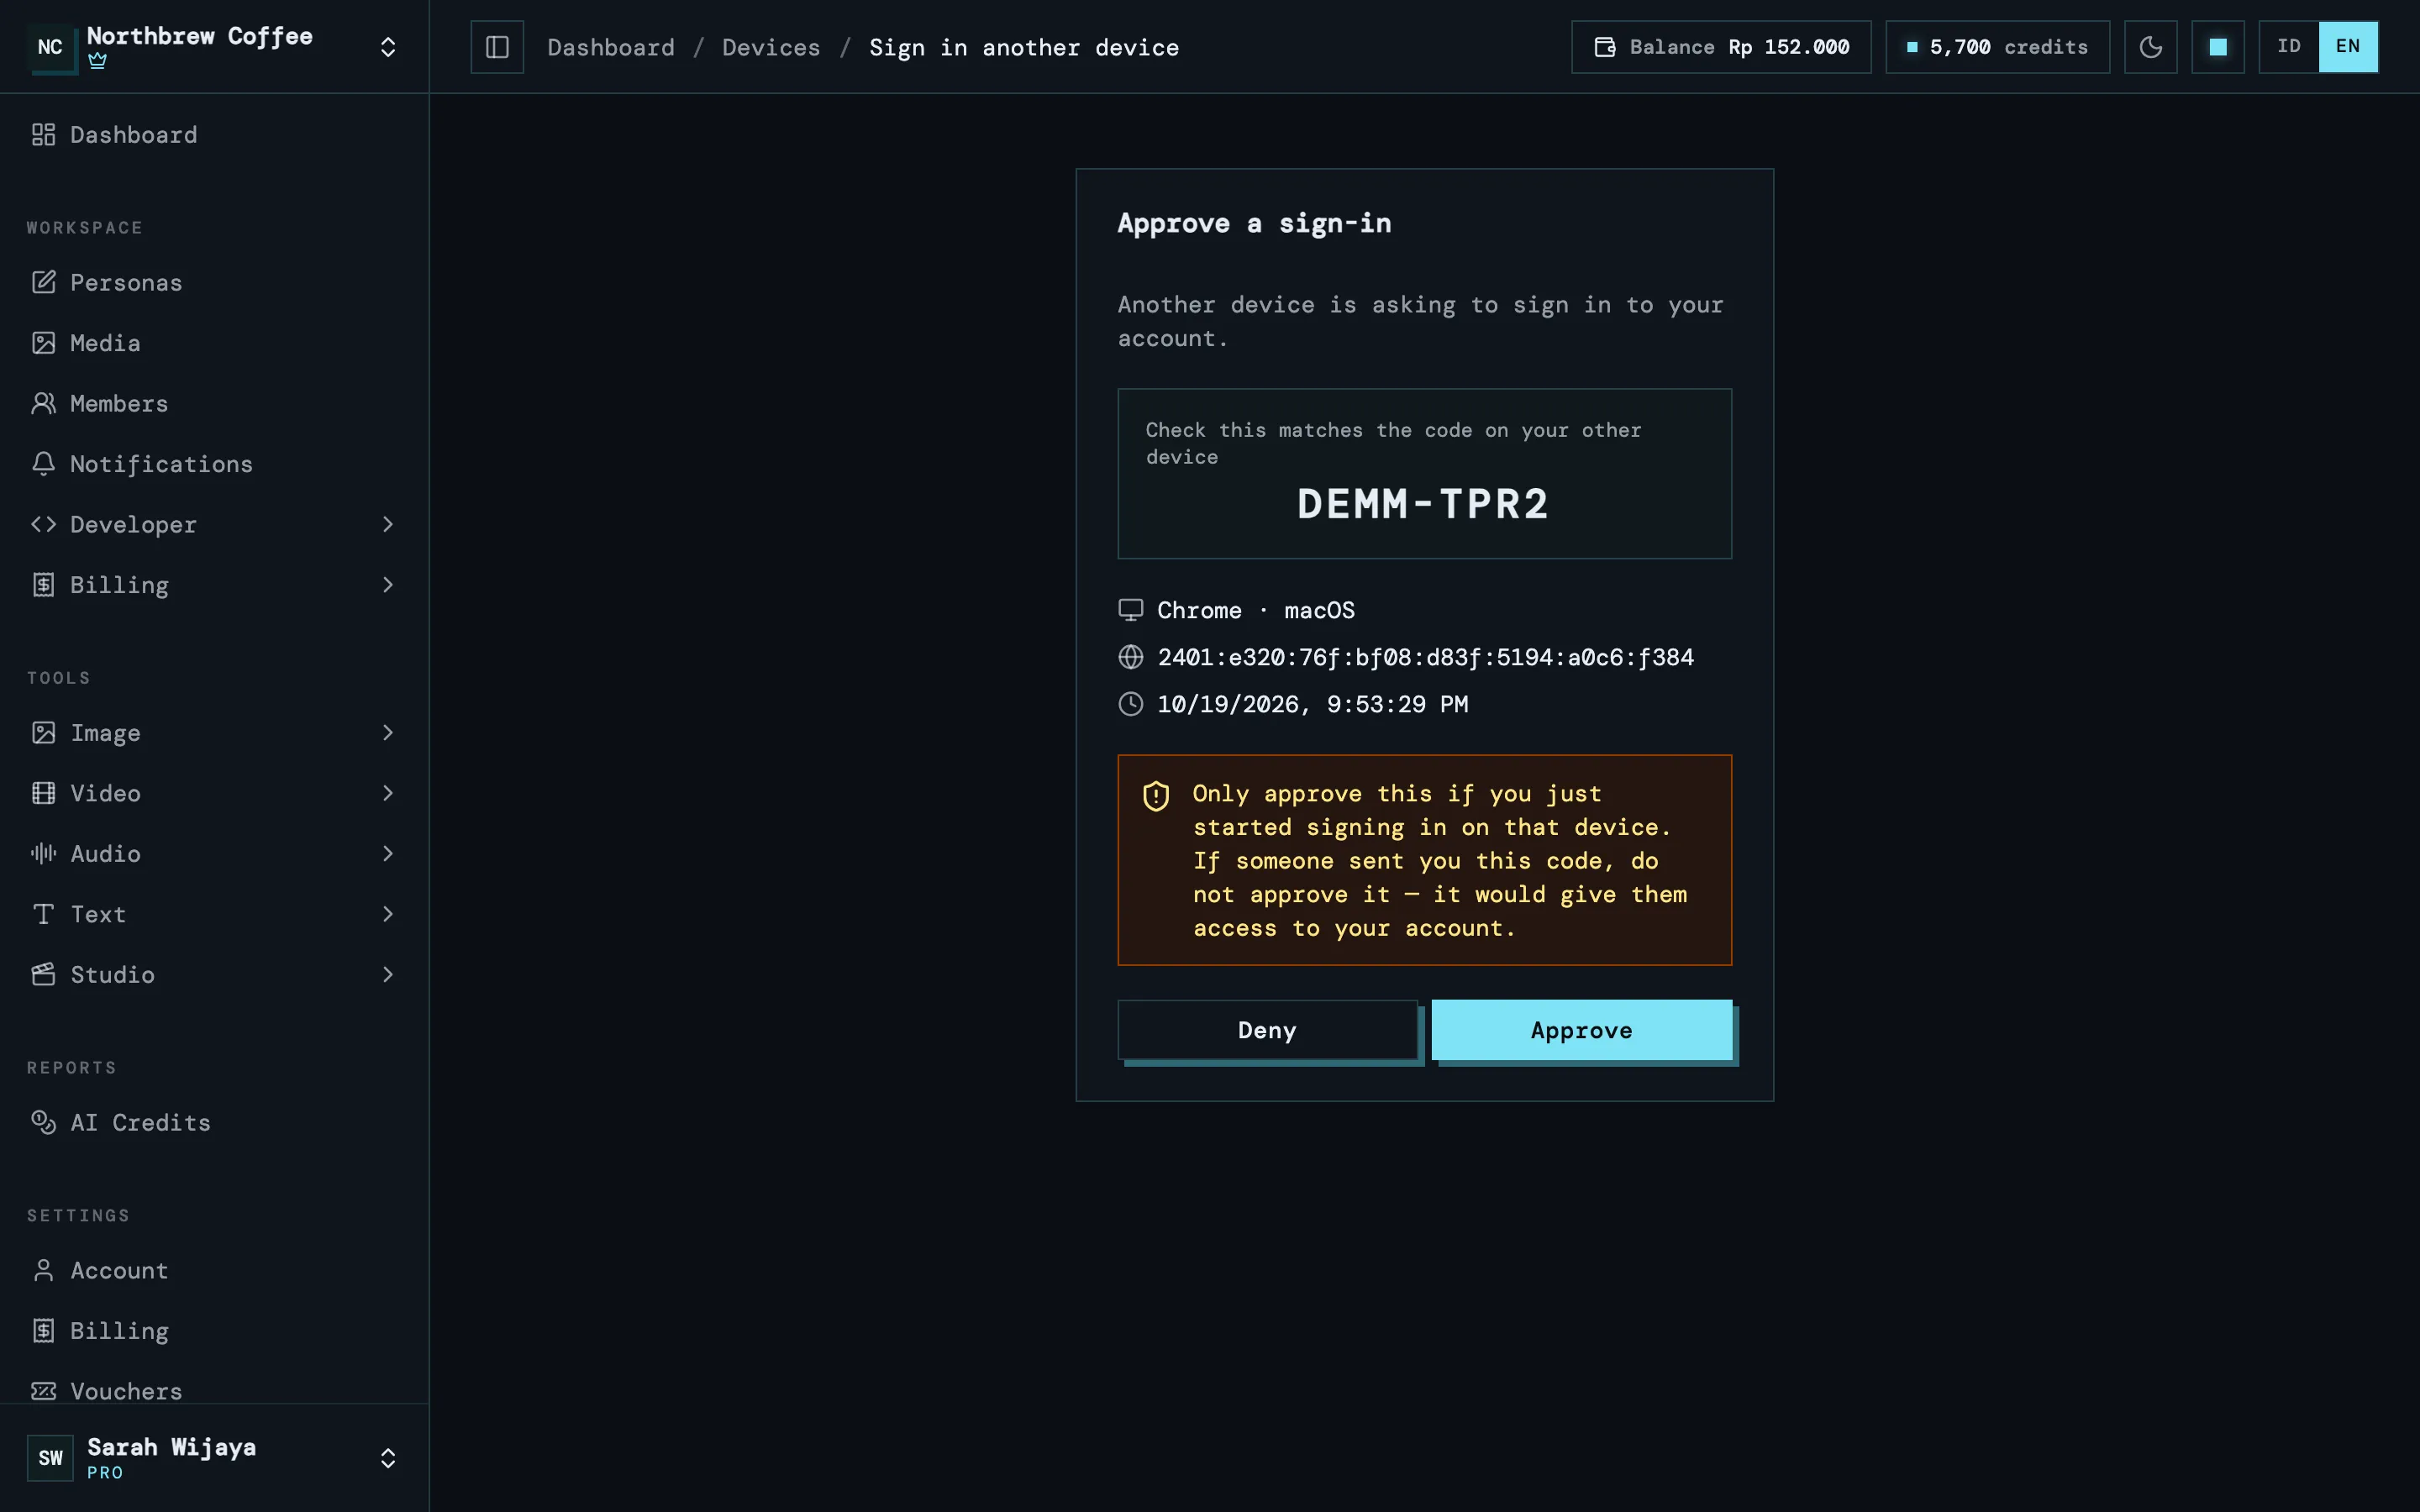This screenshot has width=2420, height=1512.
Task: Switch language to ID
Action: (x=2288, y=47)
